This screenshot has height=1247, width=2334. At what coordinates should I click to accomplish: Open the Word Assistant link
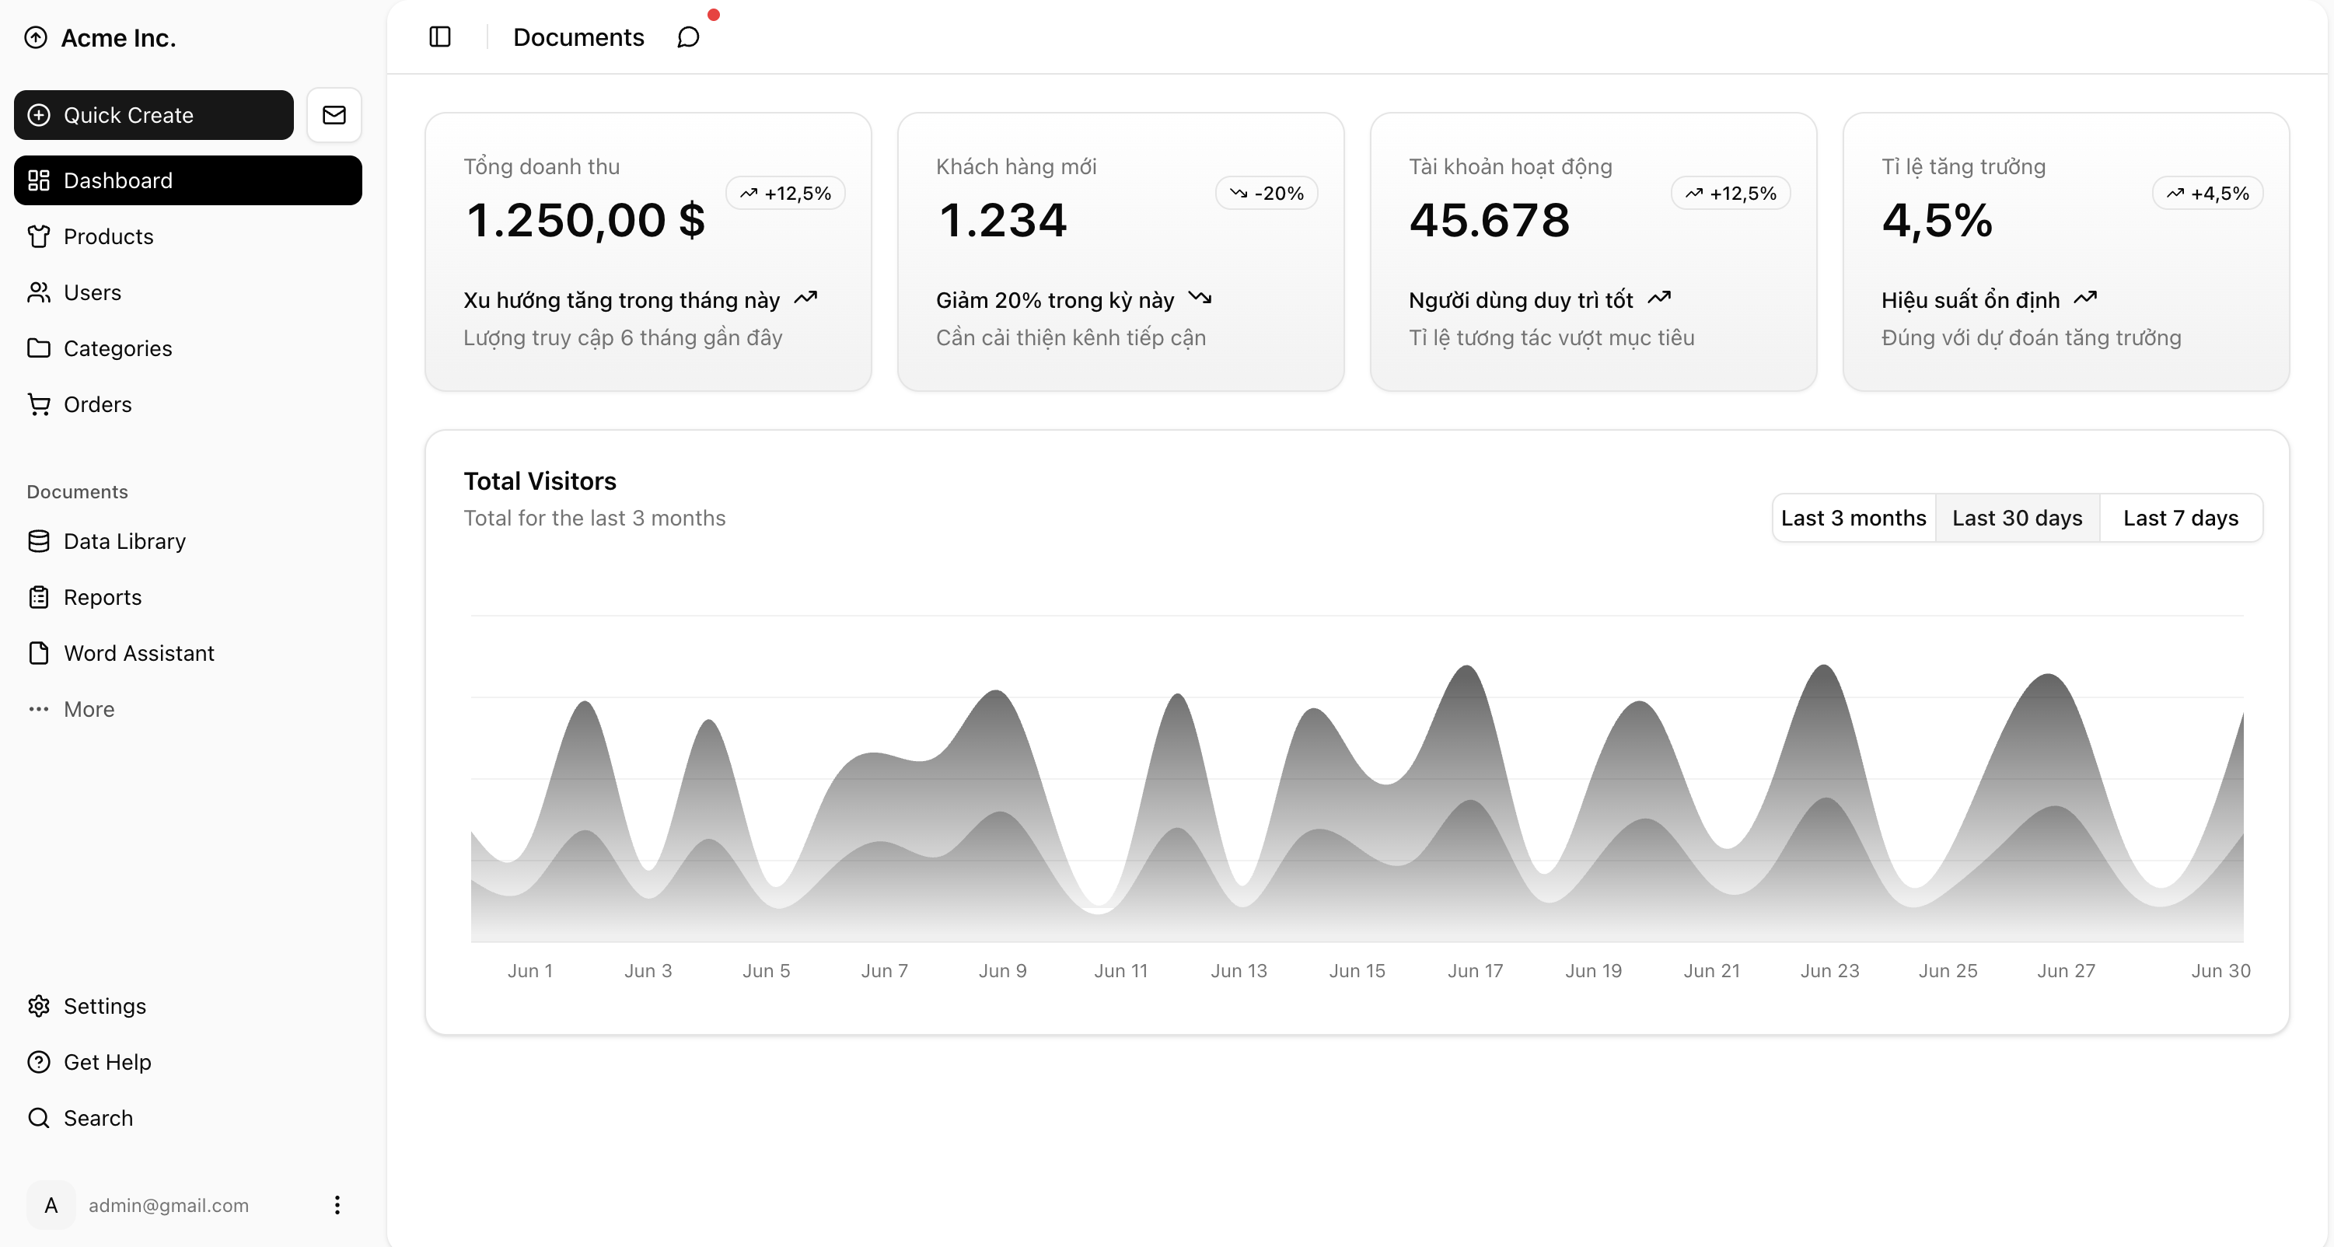[138, 653]
